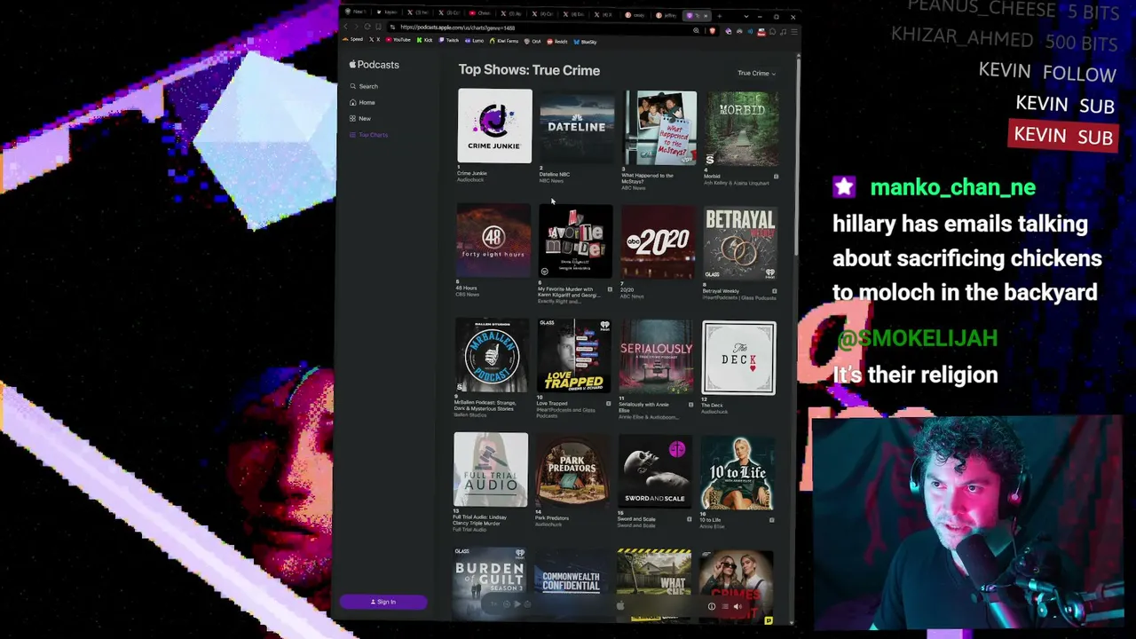Click the Sword and Scale title link

(x=636, y=519)
